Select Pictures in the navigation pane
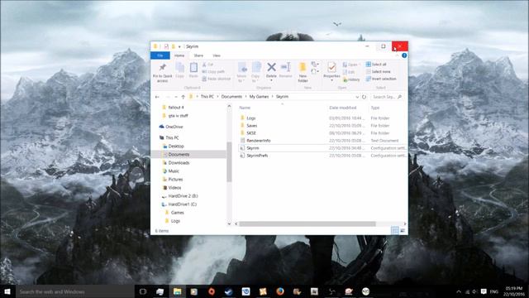Screen dimensions: 529x298 (175, 180)
